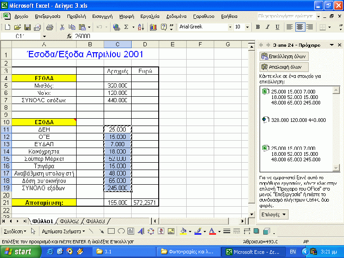Image resolution: width=344 pixels, height=258 pixels.
Task: Open the Borders dropdown arrow
Action: click(x=329, y=27)
